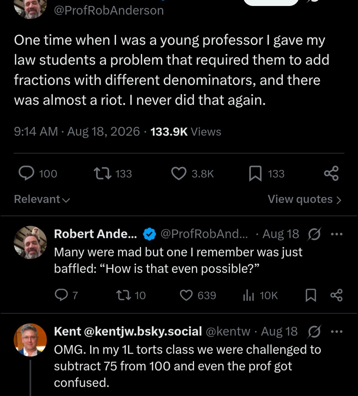Screen dimensions: 358x396
Task: Share Robert Anderson's reply tweet
Action: 337,295
